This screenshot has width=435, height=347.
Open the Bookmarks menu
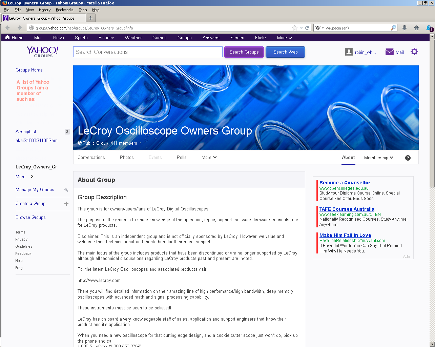64,10
